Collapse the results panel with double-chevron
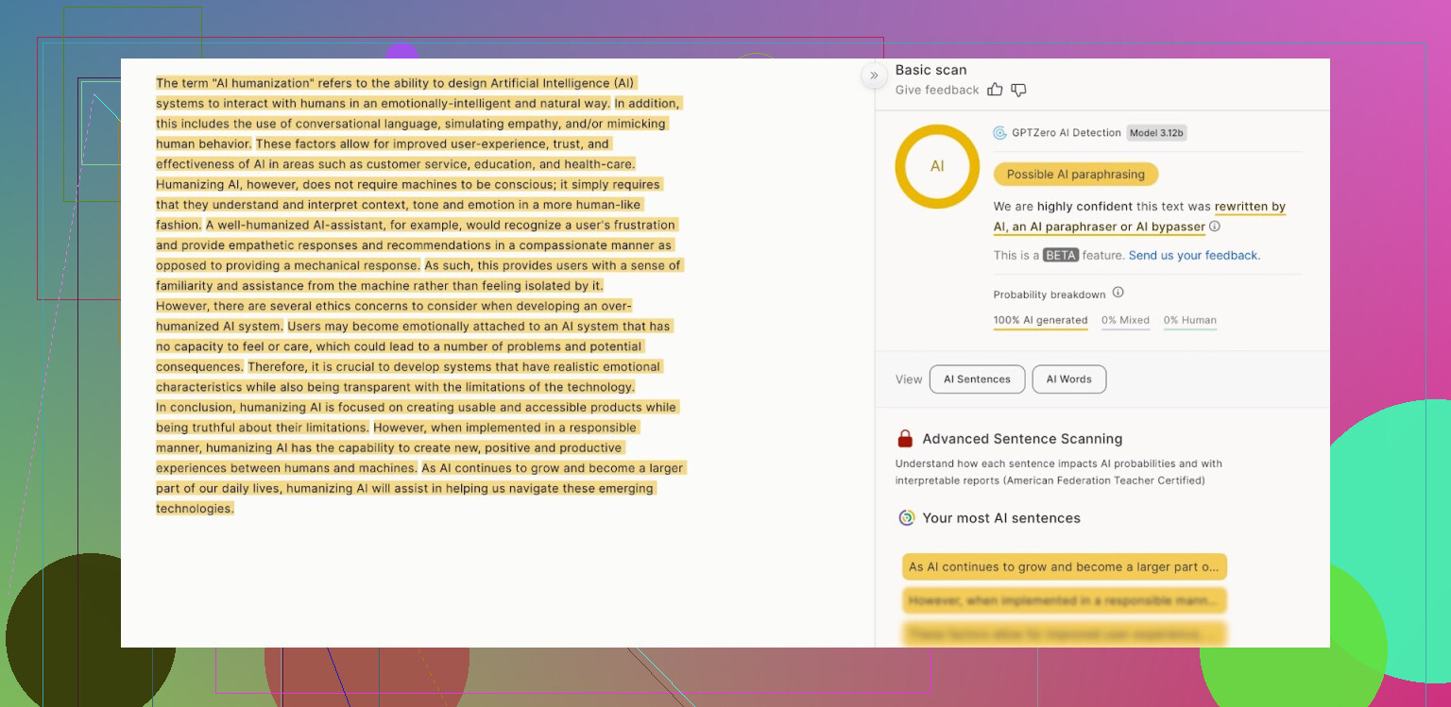 click(x=874, y=76)
